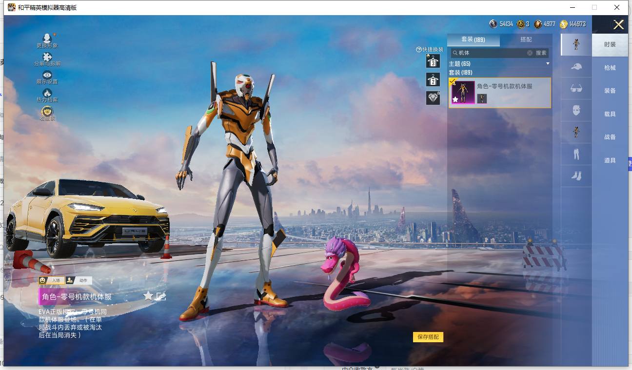Click the 和平精英模拟器高清版 title bar icon

[11, 7]
